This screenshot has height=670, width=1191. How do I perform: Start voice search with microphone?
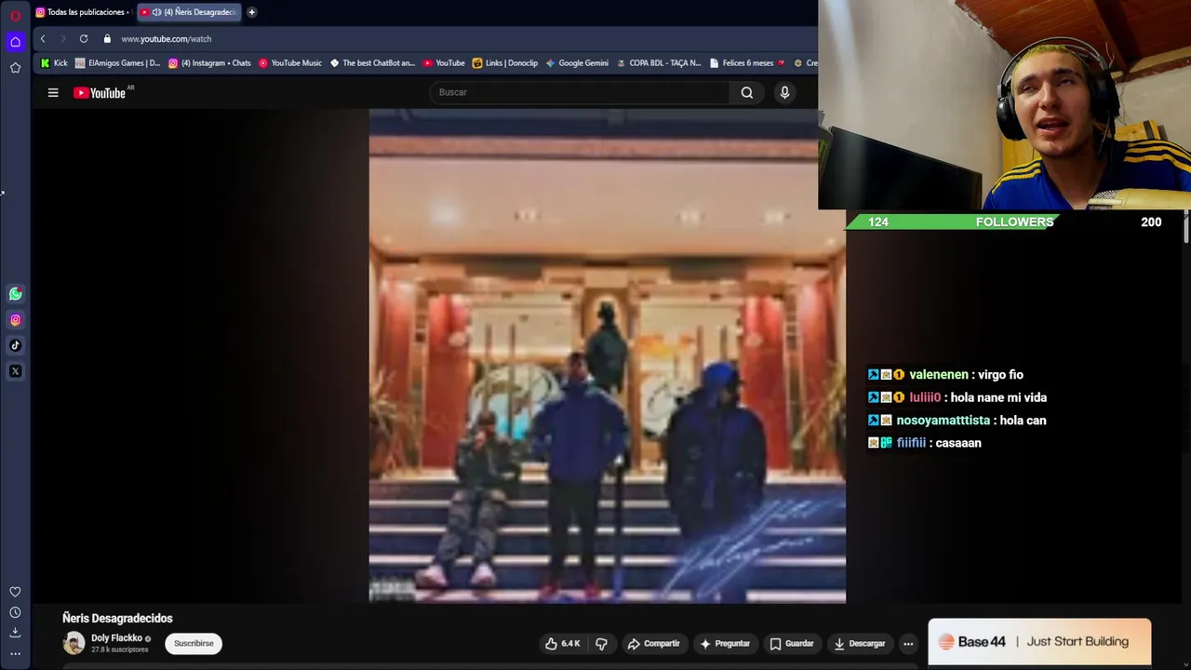(784, 92)
